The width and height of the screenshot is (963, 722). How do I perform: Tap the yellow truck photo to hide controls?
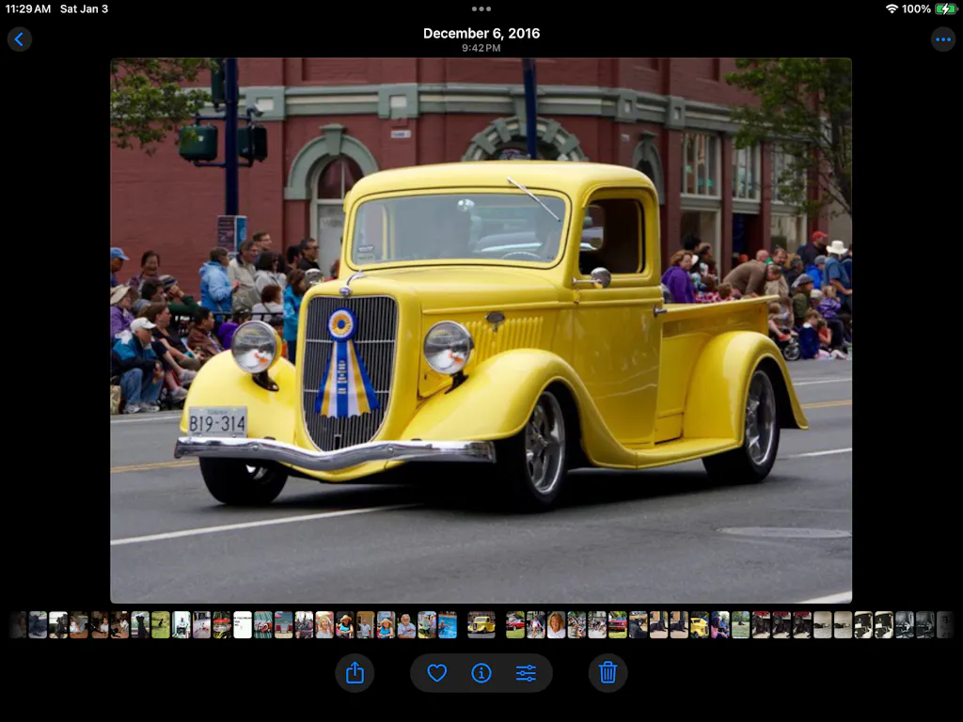click(481, 329)
